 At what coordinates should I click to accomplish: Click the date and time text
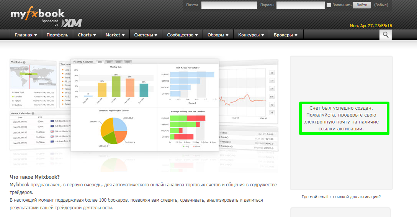point(371,26)
